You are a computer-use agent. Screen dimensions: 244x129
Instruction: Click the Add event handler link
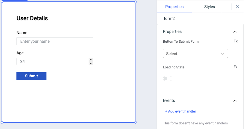[x=181, y=111]
